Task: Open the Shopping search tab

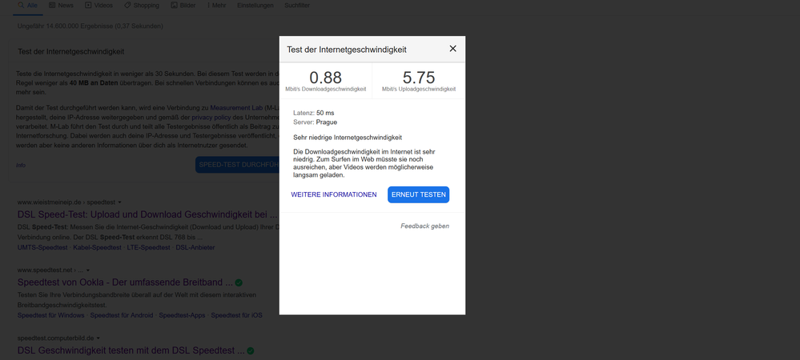Action: [142, 5]
